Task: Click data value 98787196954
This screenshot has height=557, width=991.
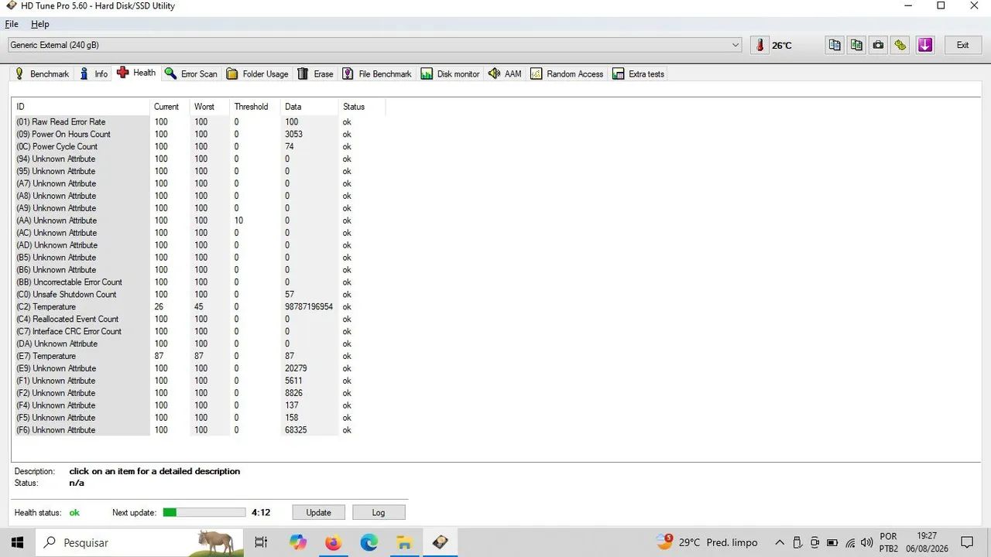Action: point(309,307)
